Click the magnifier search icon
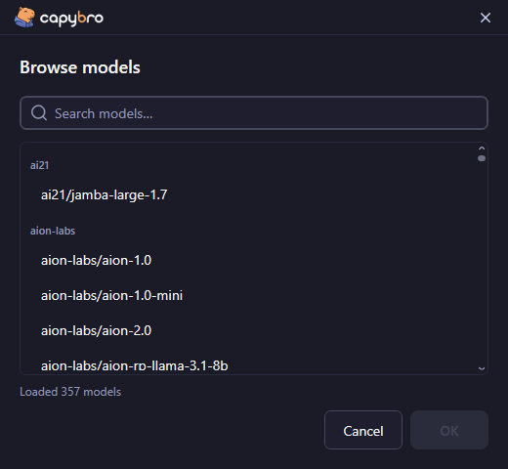The image size is (508, 469). click(39, 113)
